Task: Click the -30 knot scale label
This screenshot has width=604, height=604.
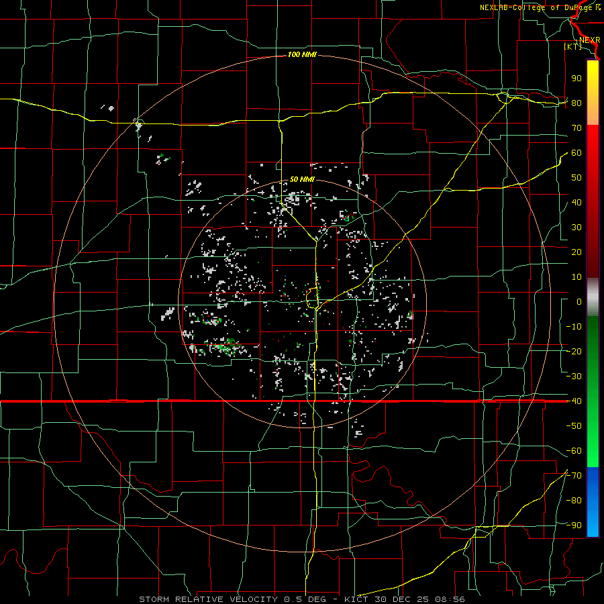Action: click(x=574, y=376)
